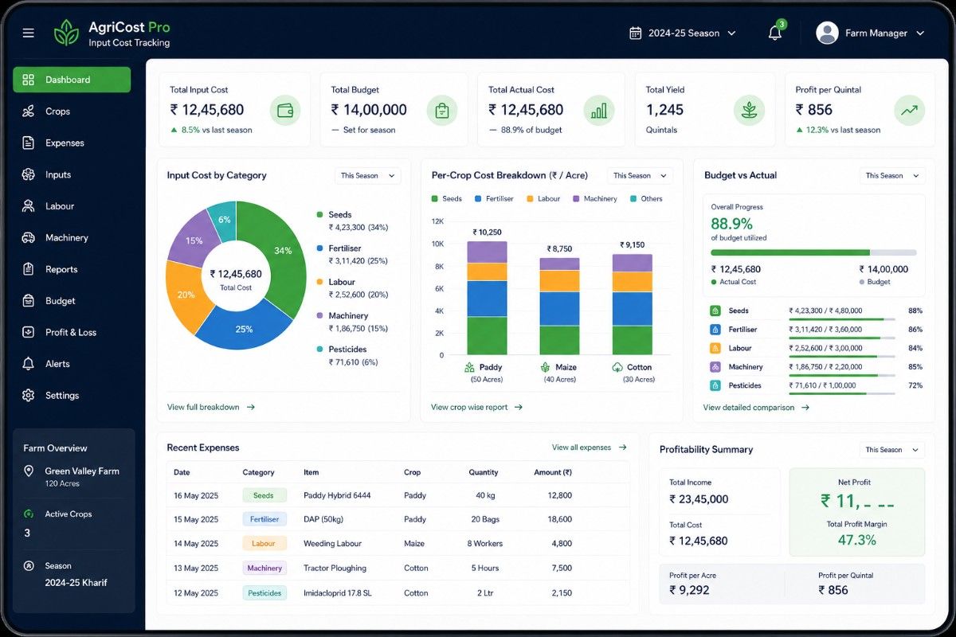Open Profit & Loss in the sidebar
The image size is (956, 637).
72,333
